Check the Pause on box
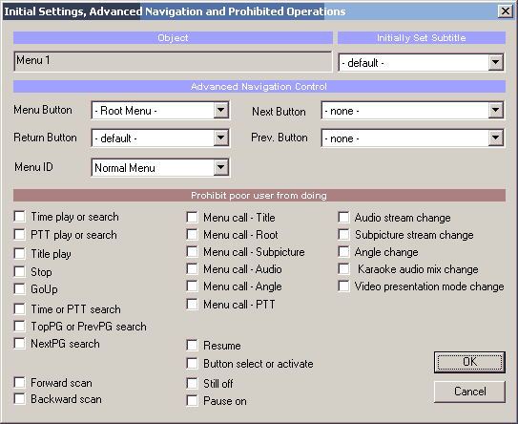The image size is (518, 424). [x=192, y=400]
